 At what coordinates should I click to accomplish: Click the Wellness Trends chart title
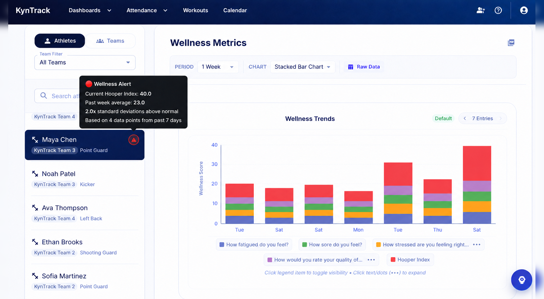(x=310, y=119)
